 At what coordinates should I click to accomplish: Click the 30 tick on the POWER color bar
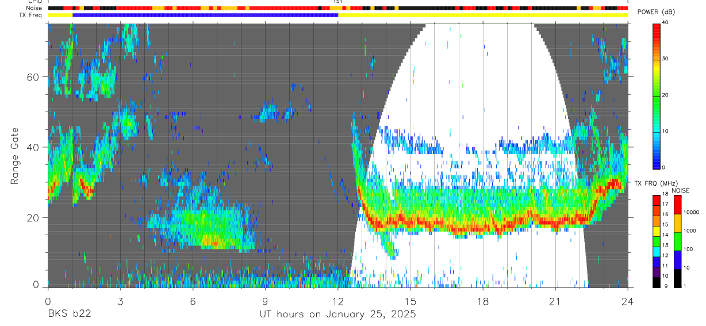(665, 59)
